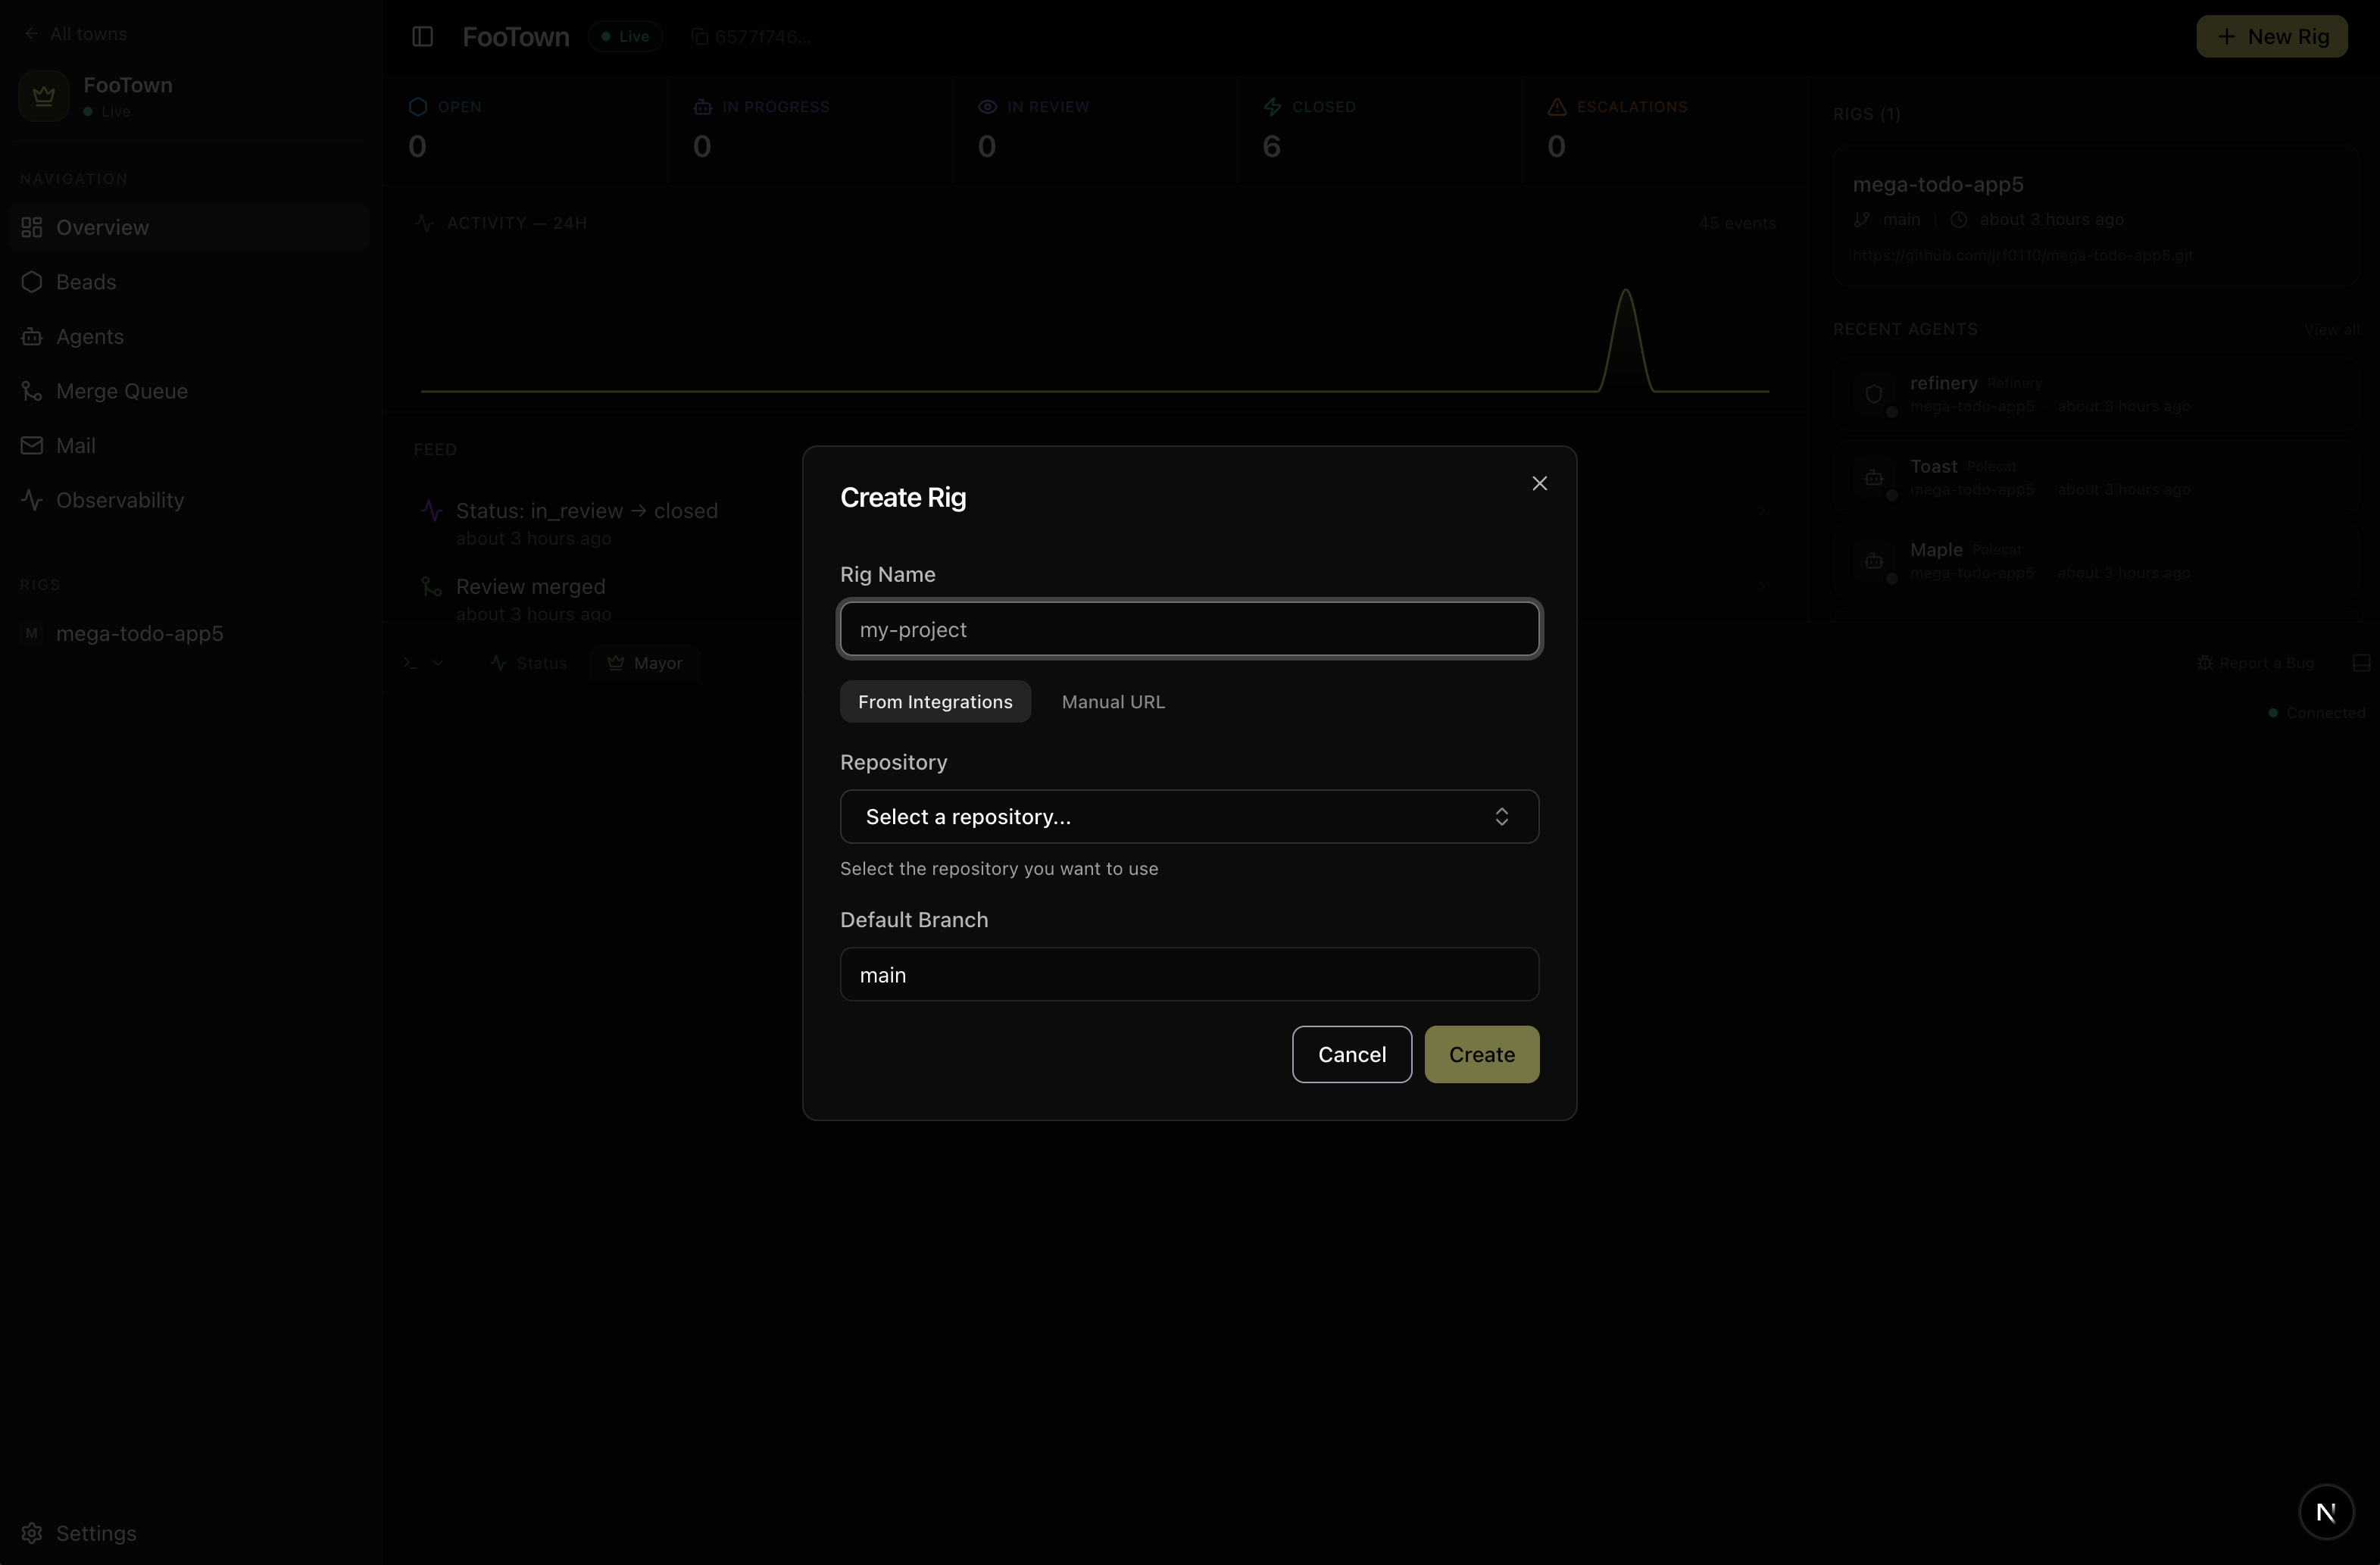This screenshot has width=2380, height=1565.
Task: Open Overview via its grid icon
Action: 32,227
